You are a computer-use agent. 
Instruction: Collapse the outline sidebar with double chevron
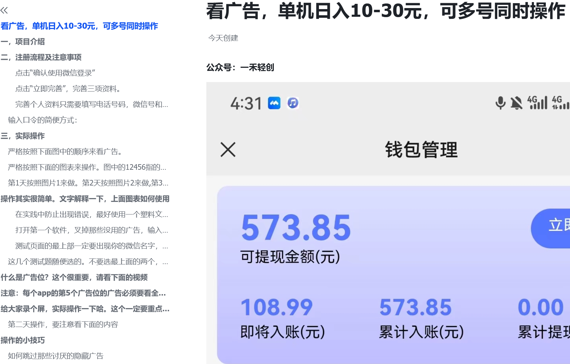4,10
